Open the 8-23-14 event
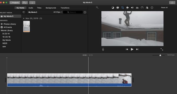This screenshot has width=177, height=94. tap(6, 34)
